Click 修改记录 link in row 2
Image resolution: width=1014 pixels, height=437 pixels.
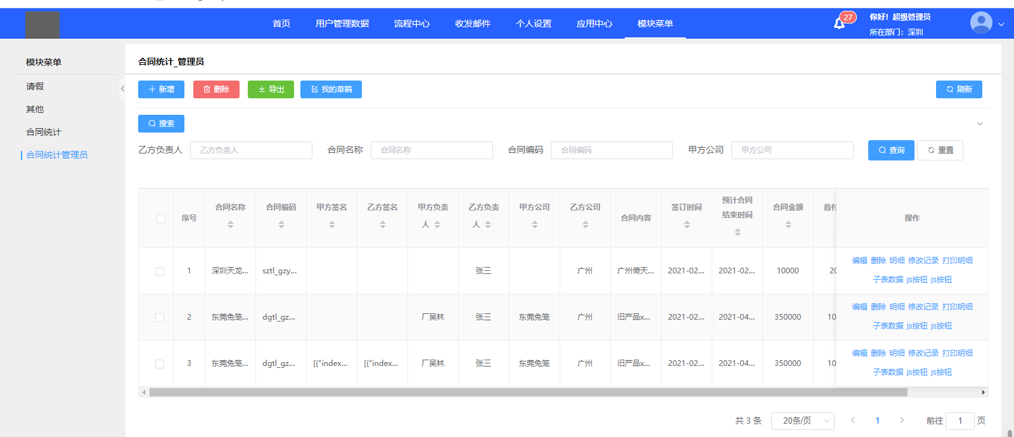pos(923,307)
